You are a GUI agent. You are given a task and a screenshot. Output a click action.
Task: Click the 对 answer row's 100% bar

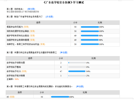(60, 97)
